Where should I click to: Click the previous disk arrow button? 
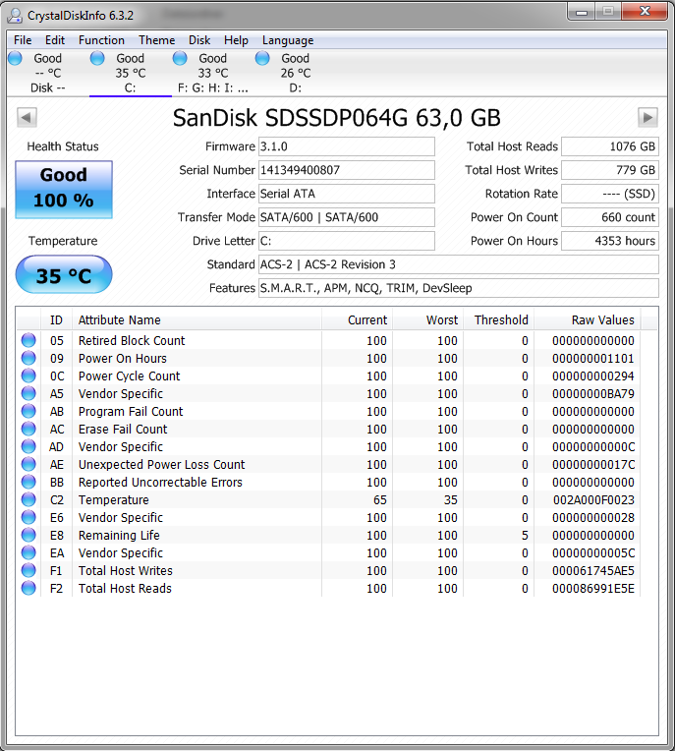(x=27, y=117)
